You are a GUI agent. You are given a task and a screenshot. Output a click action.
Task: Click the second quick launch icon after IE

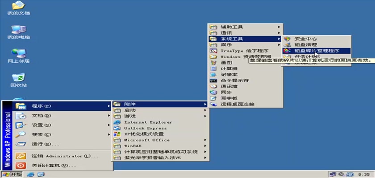pyautogui.click(x=41, y=174)
